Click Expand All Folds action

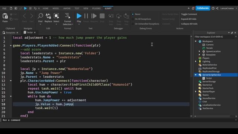coord(189,19)
